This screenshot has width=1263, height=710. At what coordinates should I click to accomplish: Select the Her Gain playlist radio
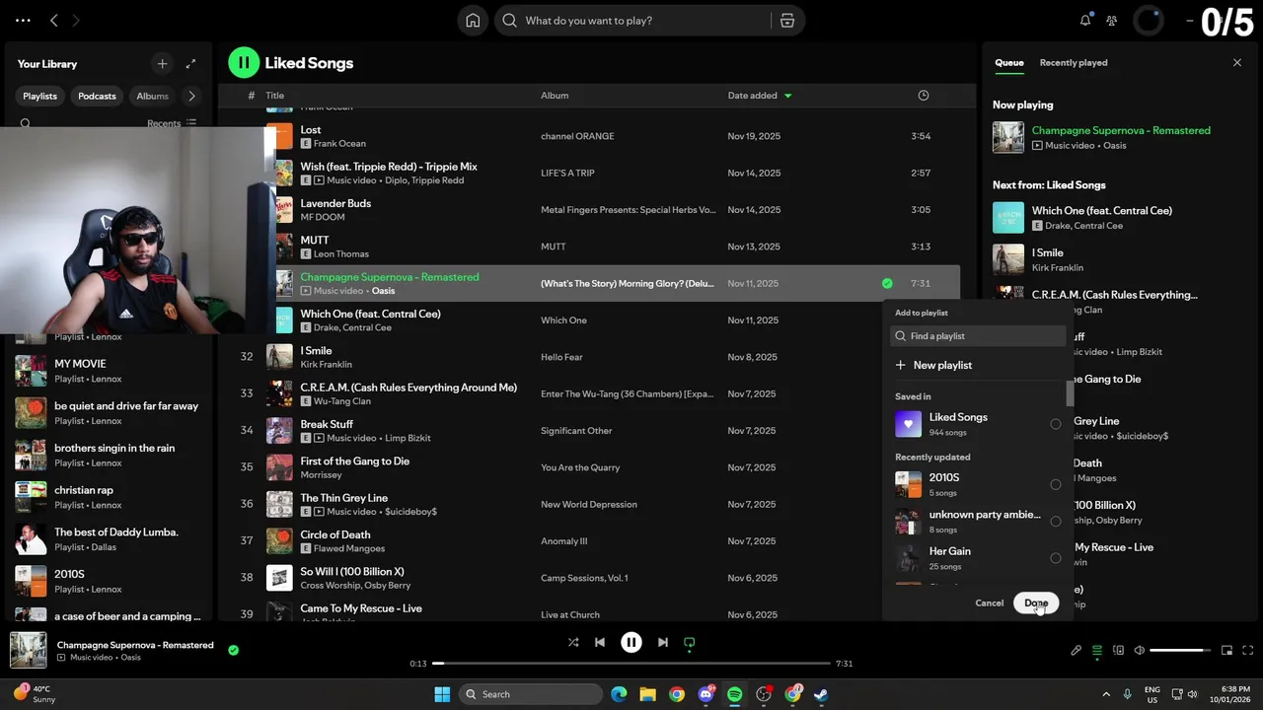[x=1056, y=558]
